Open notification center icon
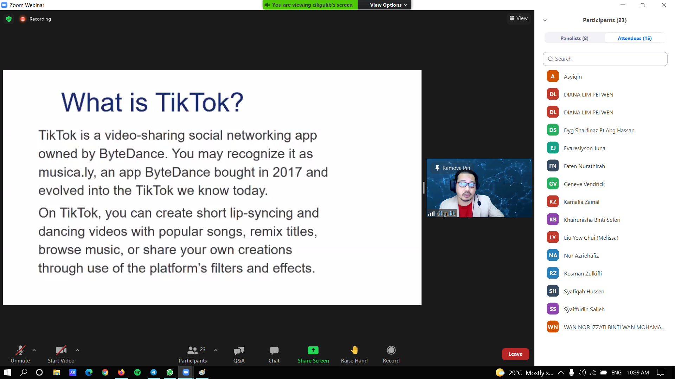Image resolution: width=675 pixels, height=379 pixels. coord(661,372)
